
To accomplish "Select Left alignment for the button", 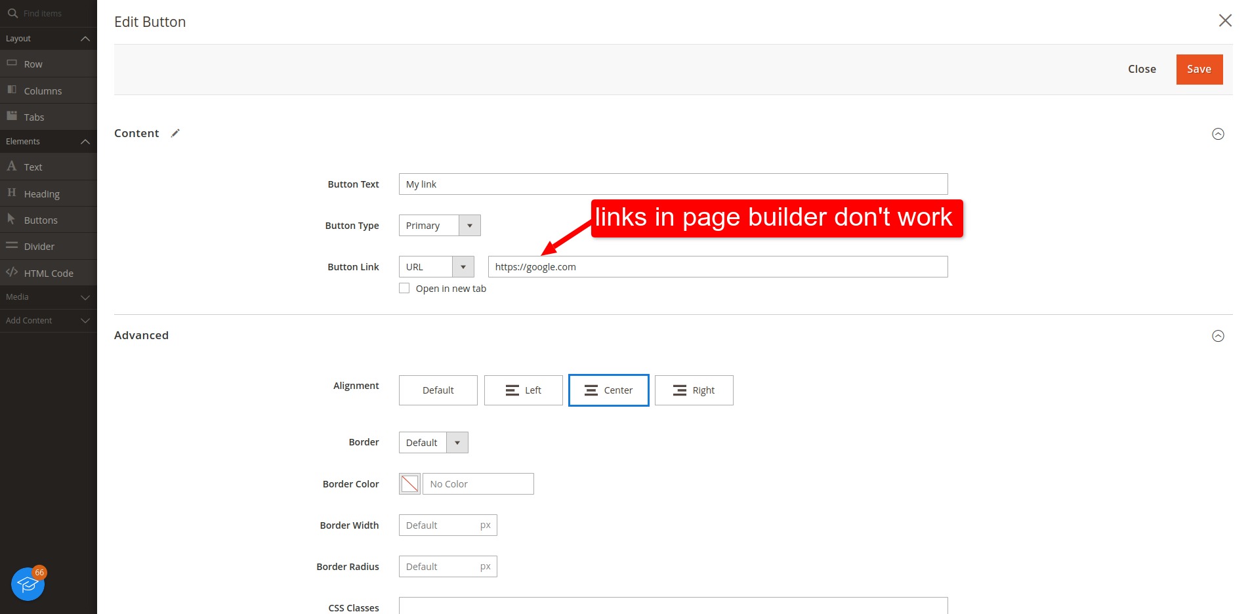I will tap(523, 390).
